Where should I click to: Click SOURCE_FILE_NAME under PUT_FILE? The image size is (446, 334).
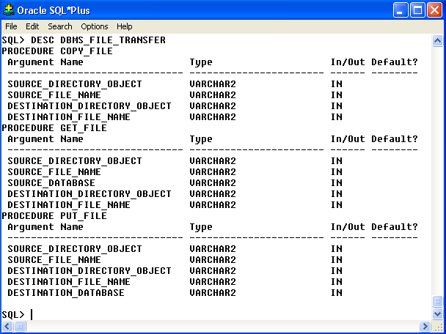pyautogui.click(x=54, y=260)
